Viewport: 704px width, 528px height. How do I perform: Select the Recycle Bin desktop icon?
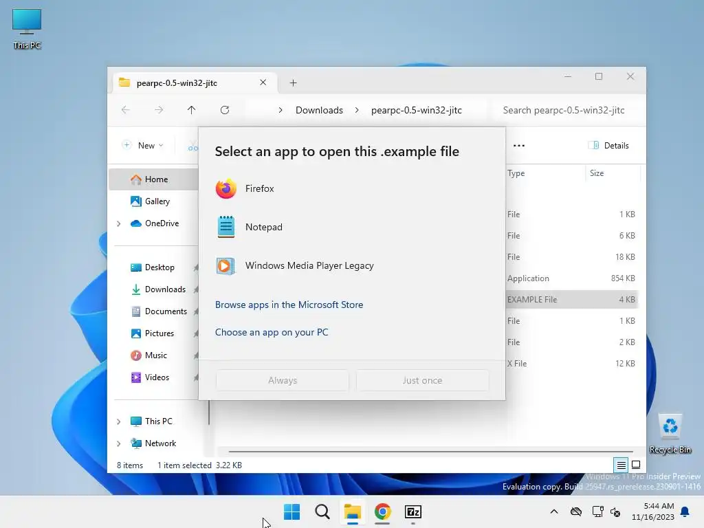coord(670,434)
